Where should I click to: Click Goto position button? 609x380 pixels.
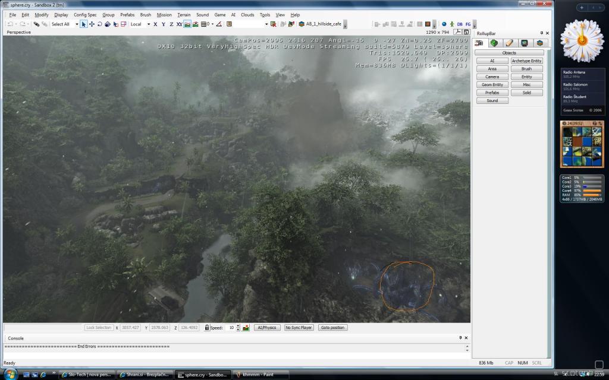[x=332, y=328]
